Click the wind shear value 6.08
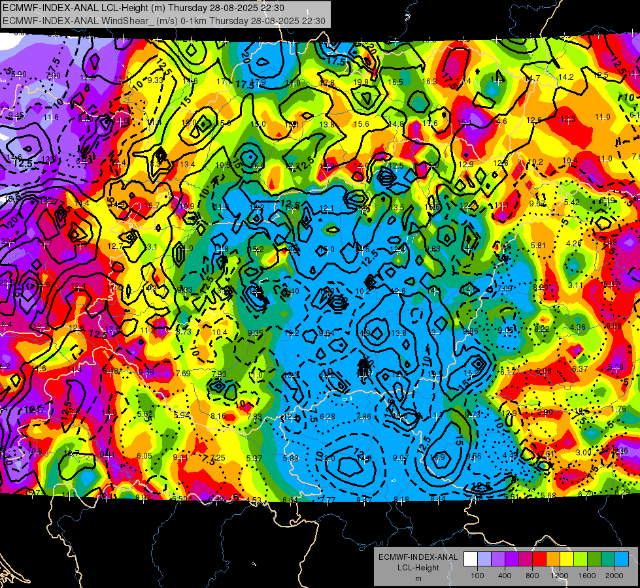The image size is (640, 588). [x=544, y=371]
